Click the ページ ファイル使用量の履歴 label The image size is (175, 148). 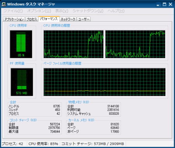pos(62,63)
